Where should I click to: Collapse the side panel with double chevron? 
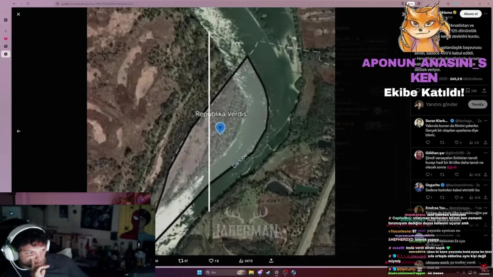click(403, 14)
